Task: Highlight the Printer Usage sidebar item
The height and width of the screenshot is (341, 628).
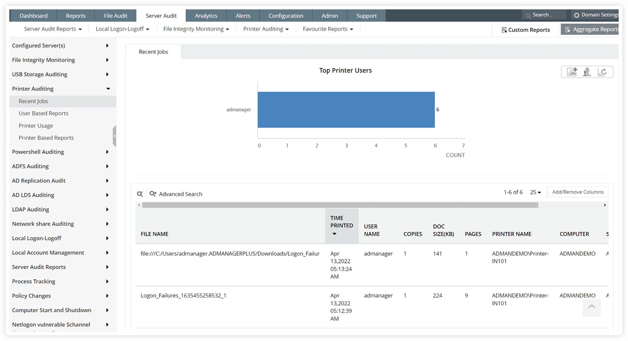Action: [x=35, y=125]
